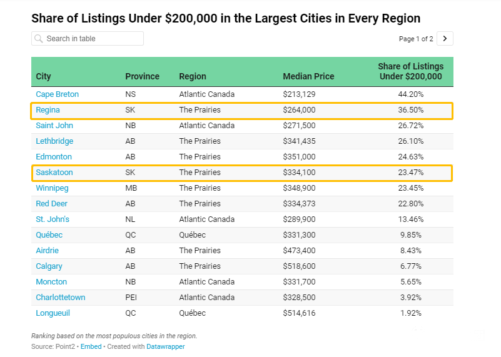
Task: Open the Datawrapper credit link
Action: 166,346
